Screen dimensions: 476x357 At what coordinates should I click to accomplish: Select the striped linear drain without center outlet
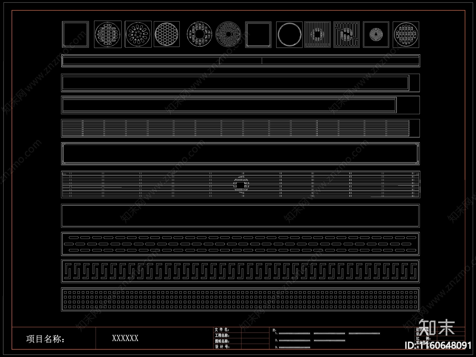pos(241,128)
